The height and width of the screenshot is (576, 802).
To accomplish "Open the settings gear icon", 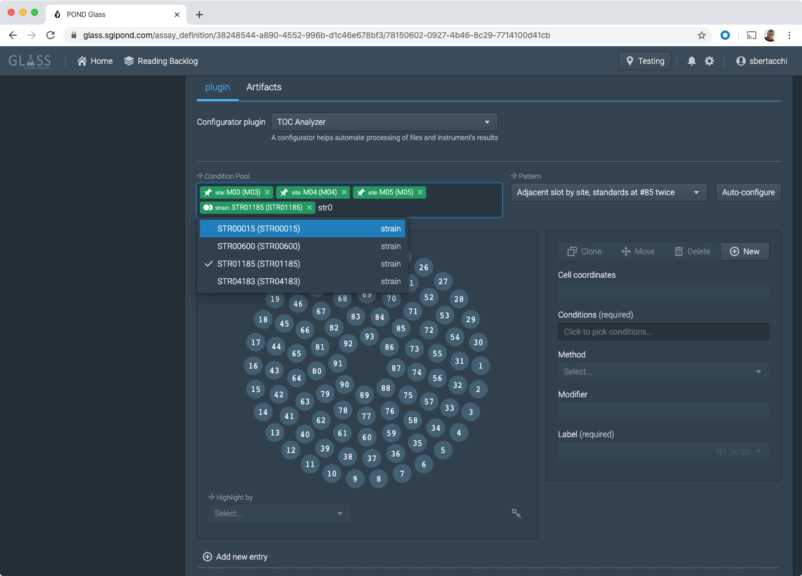I will tap(709, 60).
